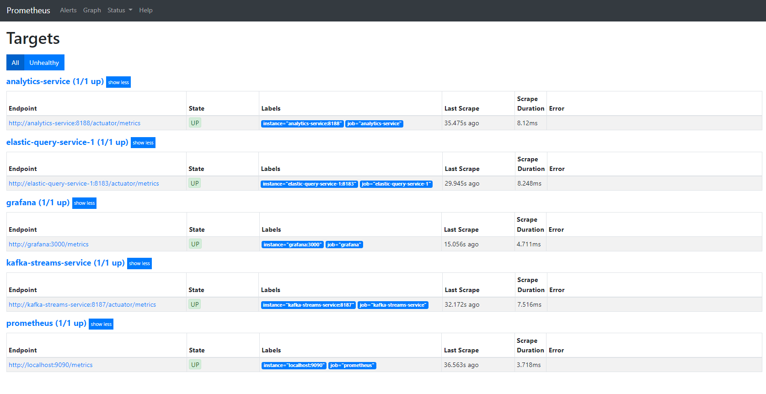The height and width of the screenshot is (394, 766).
Task: Go to the Graph page
Action: coord(92,10)
